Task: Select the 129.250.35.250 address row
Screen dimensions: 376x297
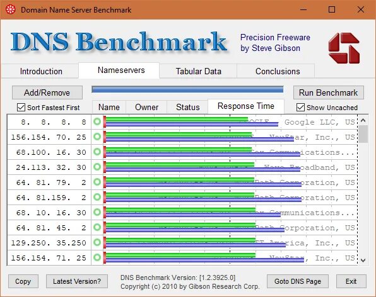Action: tap(49, 242)
